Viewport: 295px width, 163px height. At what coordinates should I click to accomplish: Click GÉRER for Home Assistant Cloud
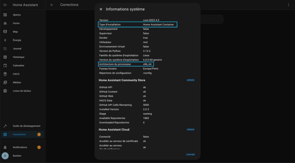191,130
